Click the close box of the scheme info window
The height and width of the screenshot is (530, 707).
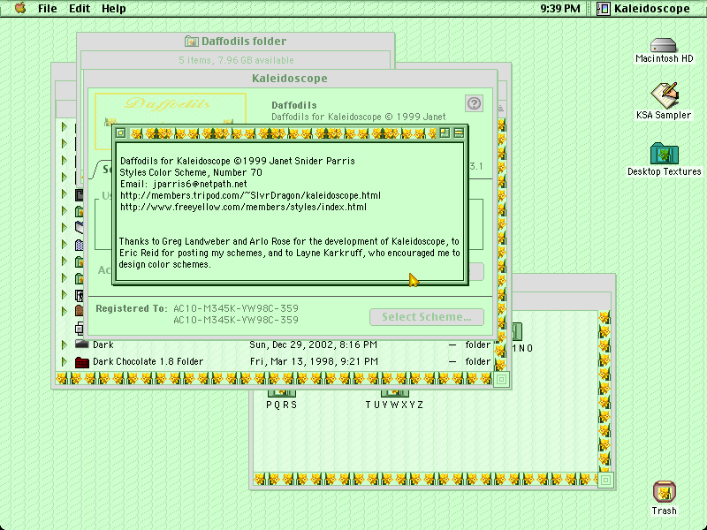tap(120, 133)
